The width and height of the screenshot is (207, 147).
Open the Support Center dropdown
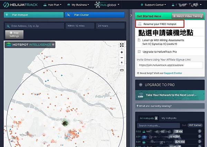point(153,5)
